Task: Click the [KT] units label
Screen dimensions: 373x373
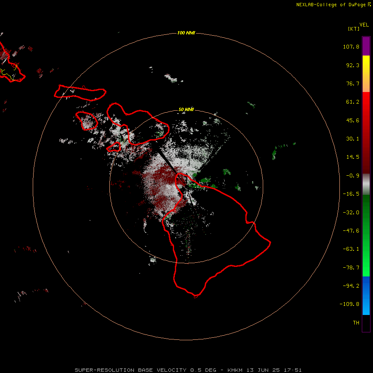Action: coord(354,29)
